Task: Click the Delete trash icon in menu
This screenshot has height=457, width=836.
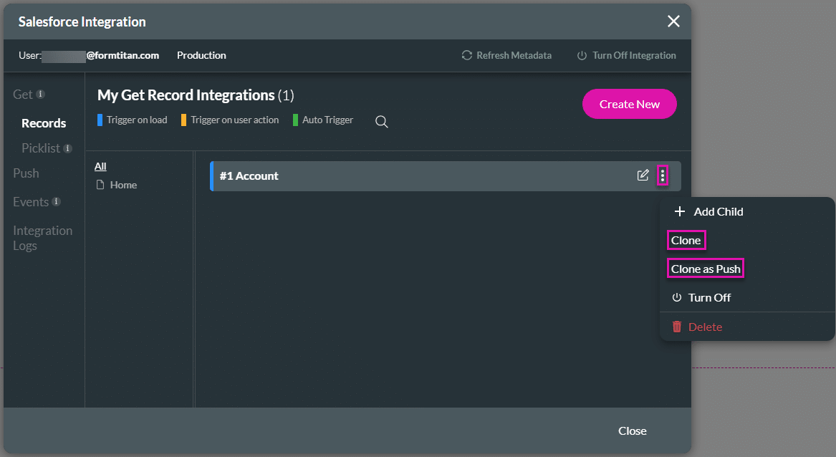Action: click(x=677, y=327)
